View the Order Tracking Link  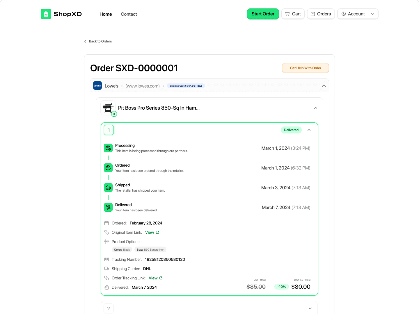click(156, 278)
